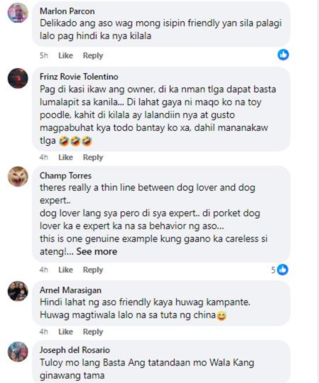The height and width of the screenshot is (383, 319).
Task: View the 5 like reactions on Champ Torres's comment
Action: pos(280,270)
